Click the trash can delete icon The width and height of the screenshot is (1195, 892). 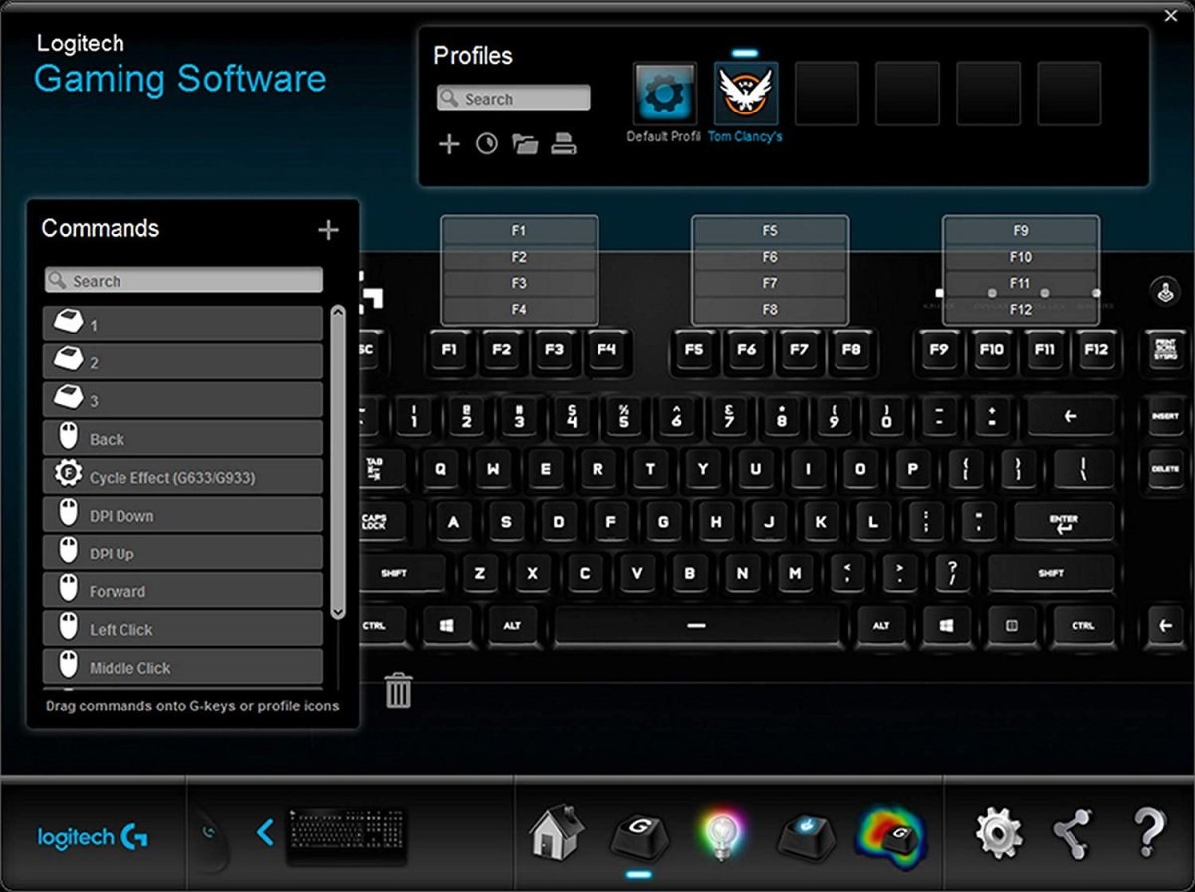398,690
